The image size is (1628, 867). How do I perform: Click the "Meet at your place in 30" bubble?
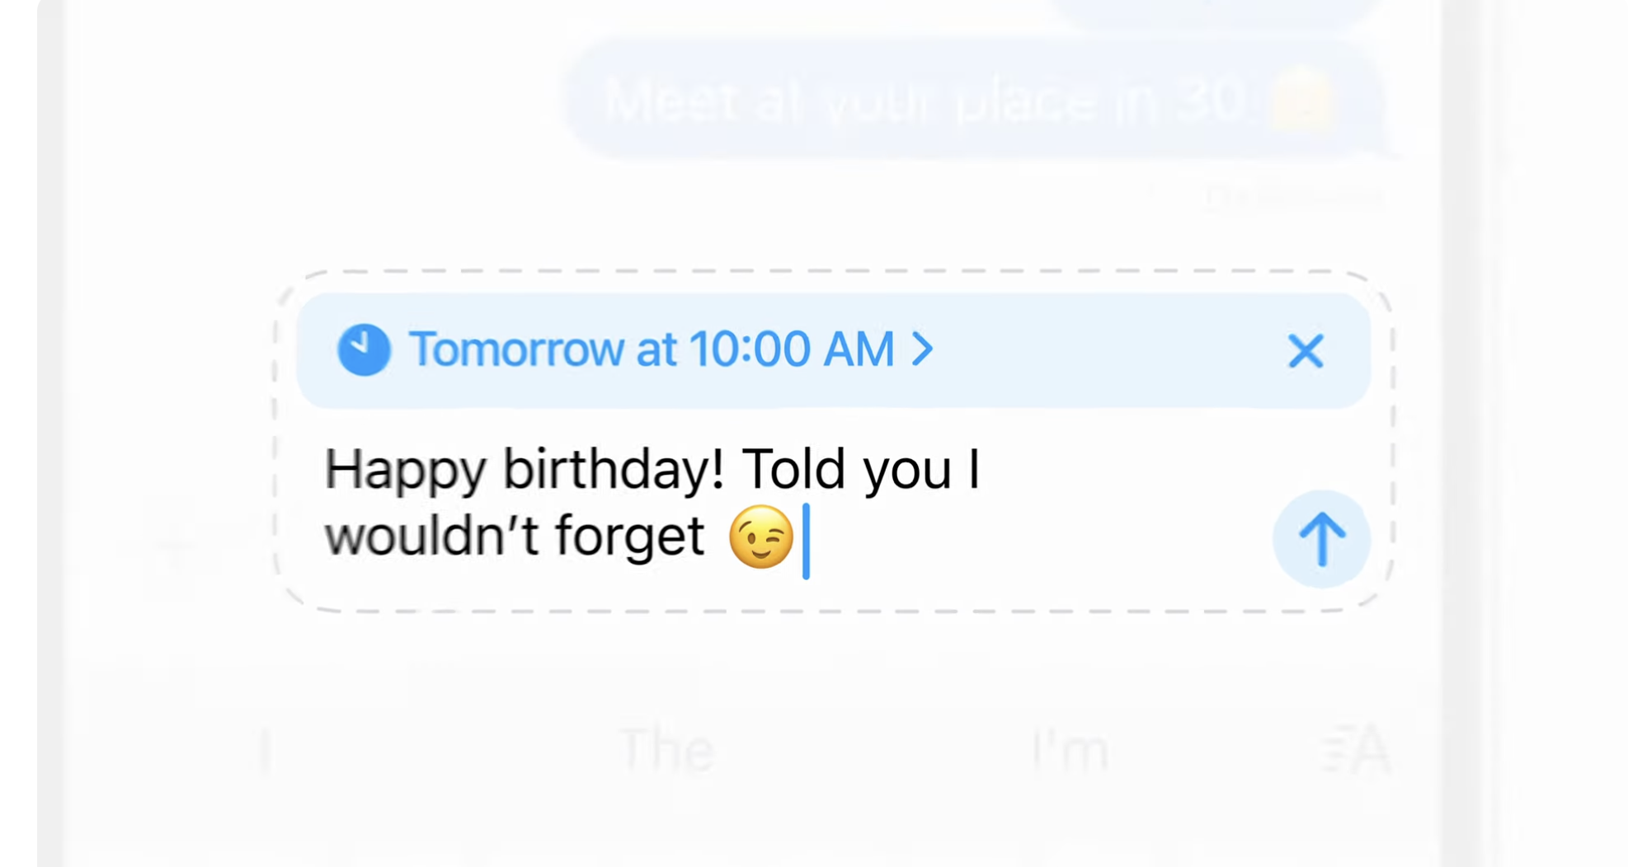click(x=924, y=102)
